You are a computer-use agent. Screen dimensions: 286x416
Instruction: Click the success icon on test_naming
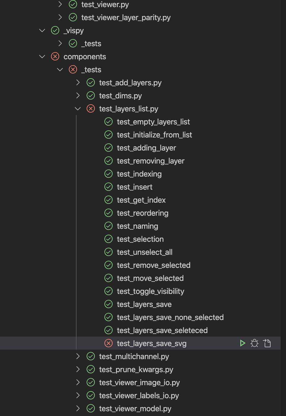click(x=108, y=226)
